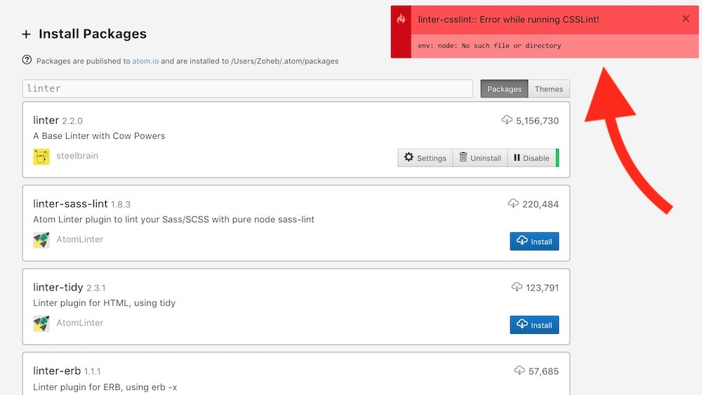Click download count icon for linter-erb
The width and height of the screenshot is (702, 395).
click(x=519, y=370)
